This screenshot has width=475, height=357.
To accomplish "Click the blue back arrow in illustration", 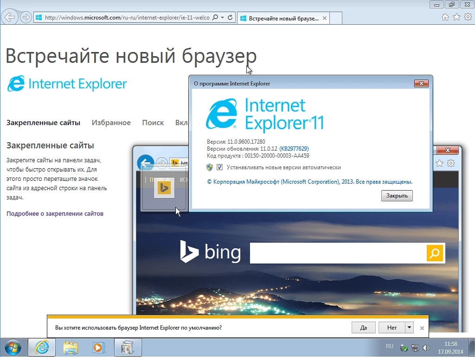I will (x=146, y=163).
